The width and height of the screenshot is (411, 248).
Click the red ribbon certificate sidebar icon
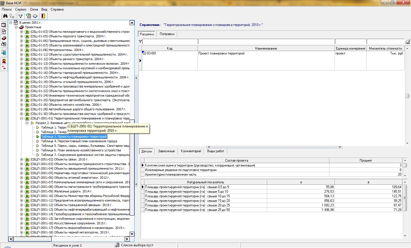point(4,61)
